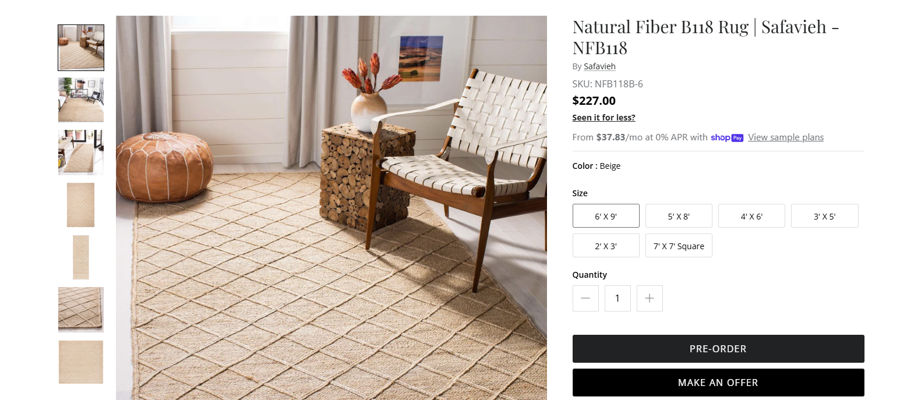Click the Shop Pay logo
The width and height of the screenshot is (914, 400).
coord(727,137)
